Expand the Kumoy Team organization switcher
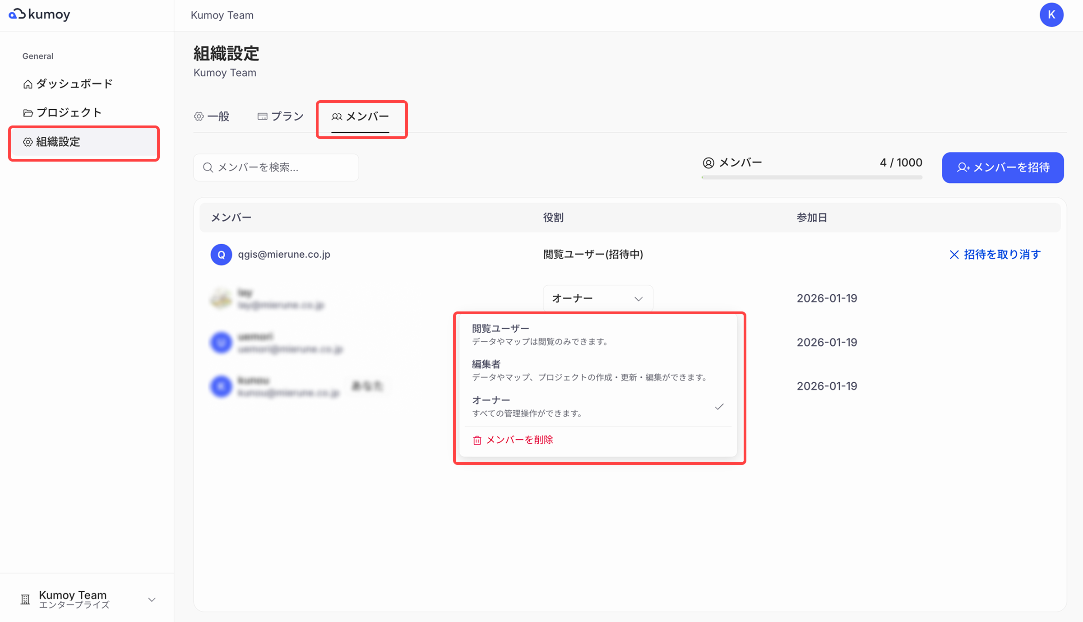1083x622 pixels. (152, 599)
